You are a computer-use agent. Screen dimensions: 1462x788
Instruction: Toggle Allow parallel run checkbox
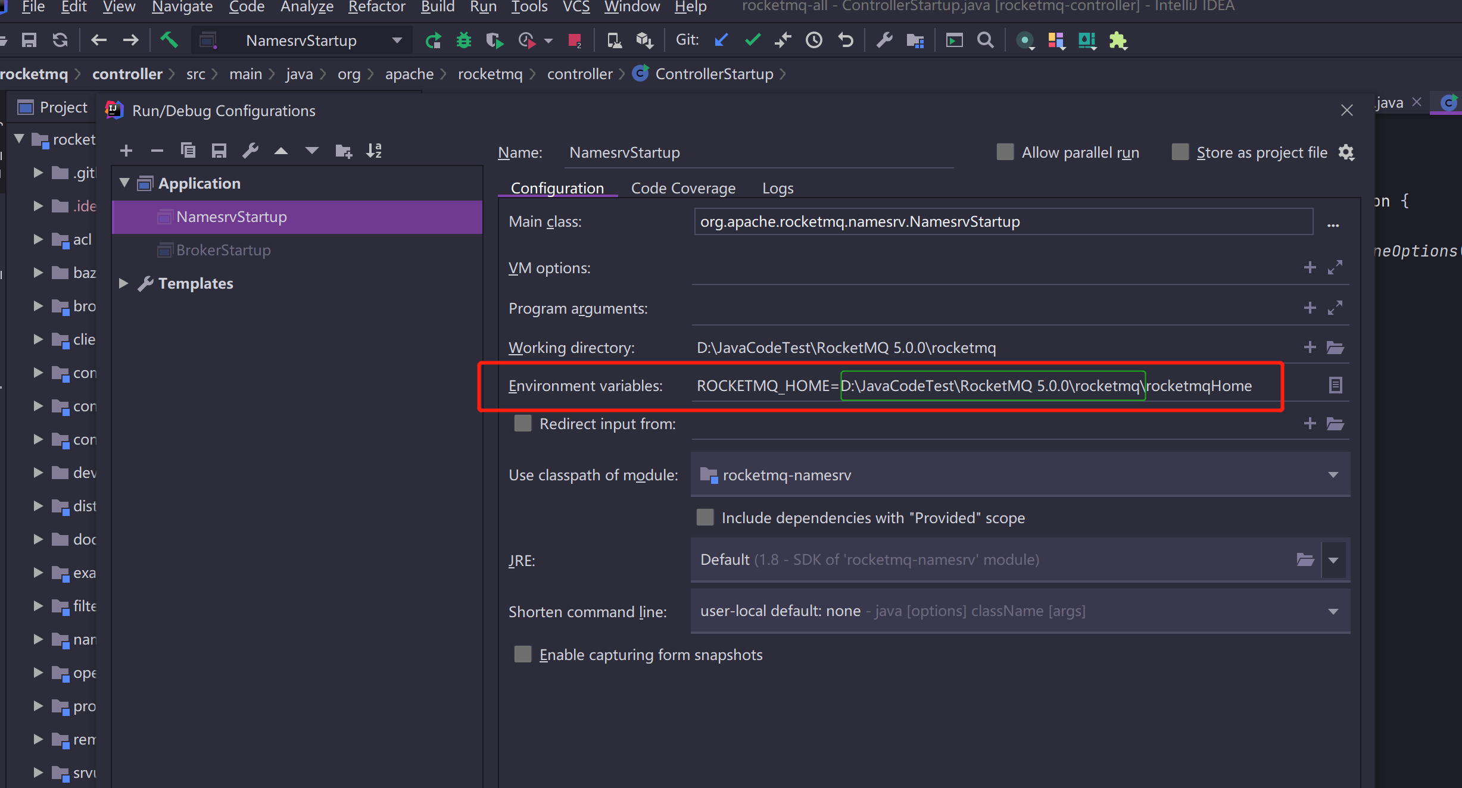point(1005,152)
